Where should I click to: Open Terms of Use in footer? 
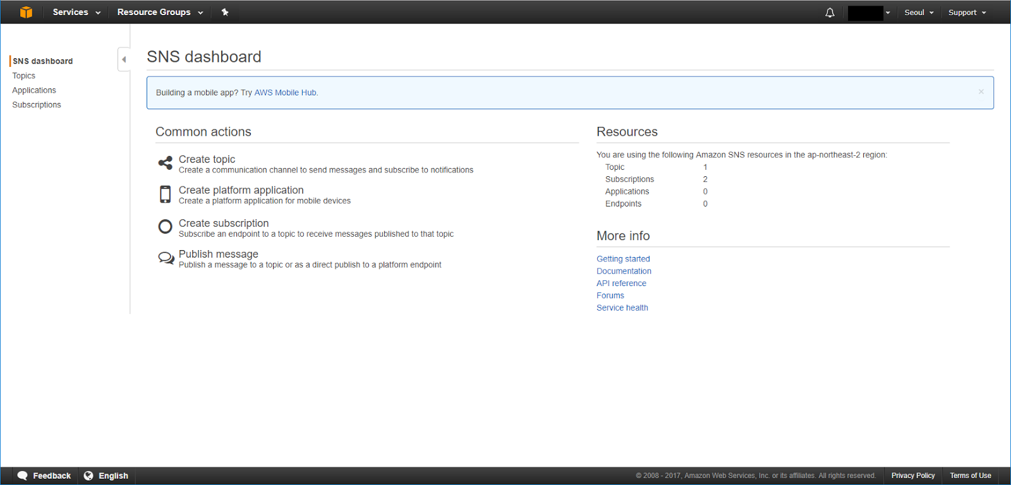click(971, 476)
